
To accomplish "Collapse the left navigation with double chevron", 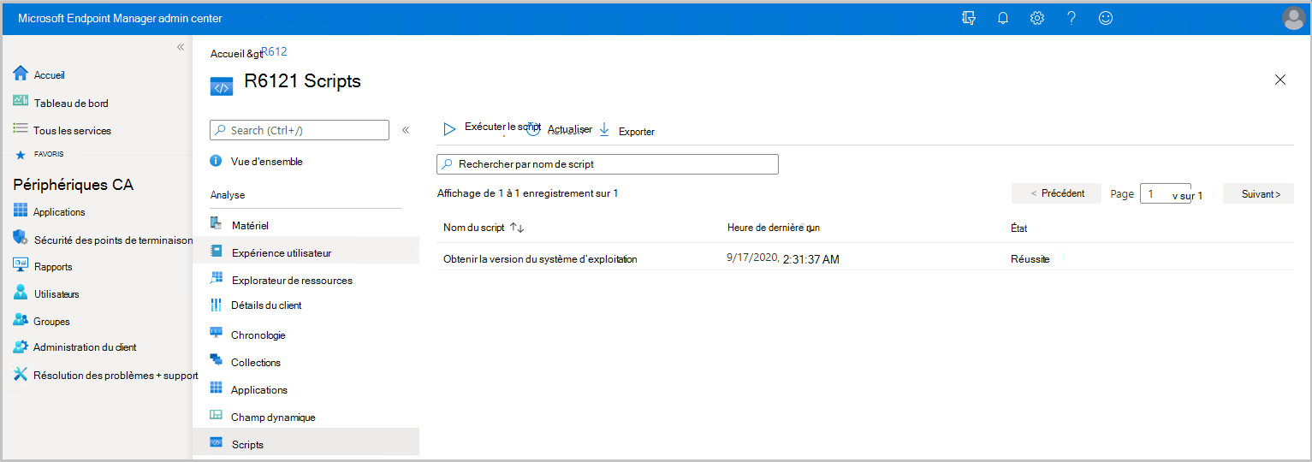I will tap(181, 47).
